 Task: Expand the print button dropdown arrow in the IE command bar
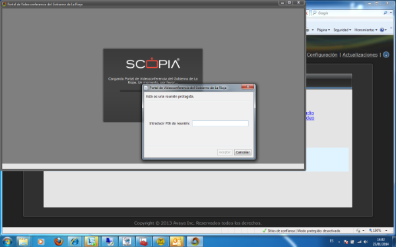(313, 30)
